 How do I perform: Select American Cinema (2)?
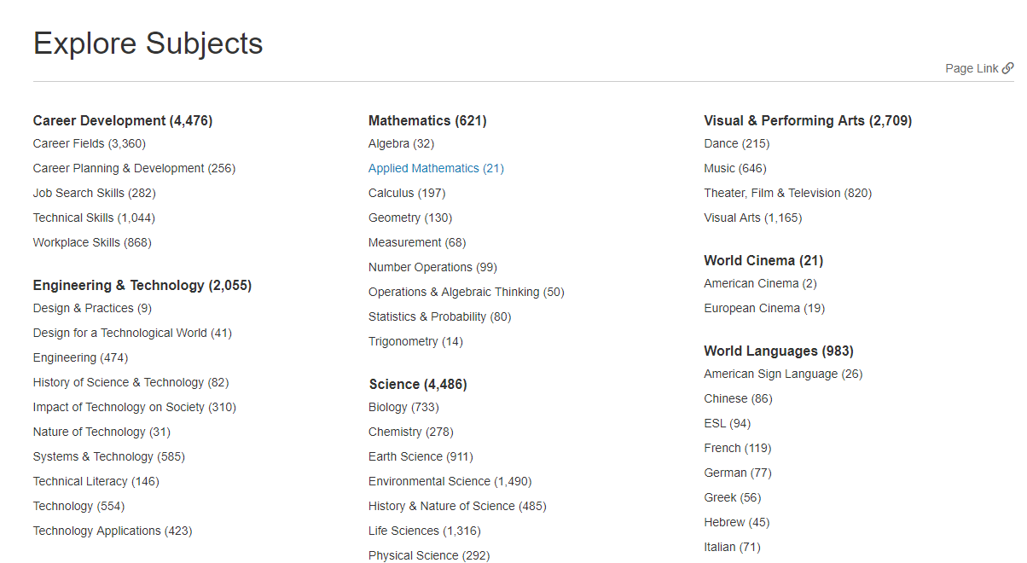[x=760, y=283]
